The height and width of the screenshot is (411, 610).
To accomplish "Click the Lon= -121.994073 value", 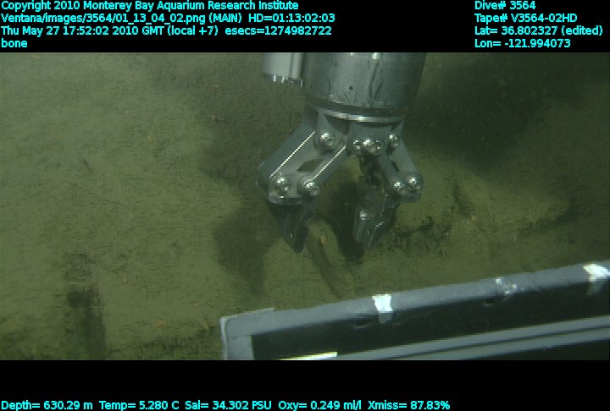I will tap(522, 43).
